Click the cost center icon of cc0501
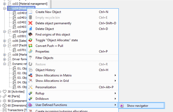This screenshot has width=173, height=112. tap(14, 36)
